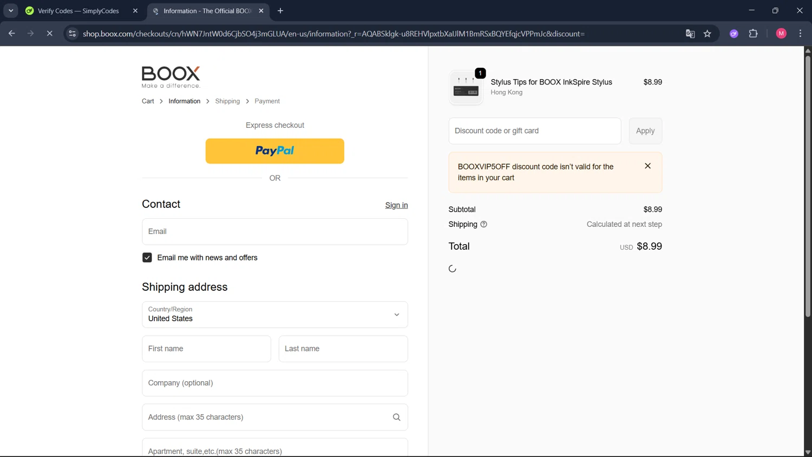This screenshot has height=457, width=812.
Task: Open the Google Translate icon in address bar
Action: click(690, 34)
